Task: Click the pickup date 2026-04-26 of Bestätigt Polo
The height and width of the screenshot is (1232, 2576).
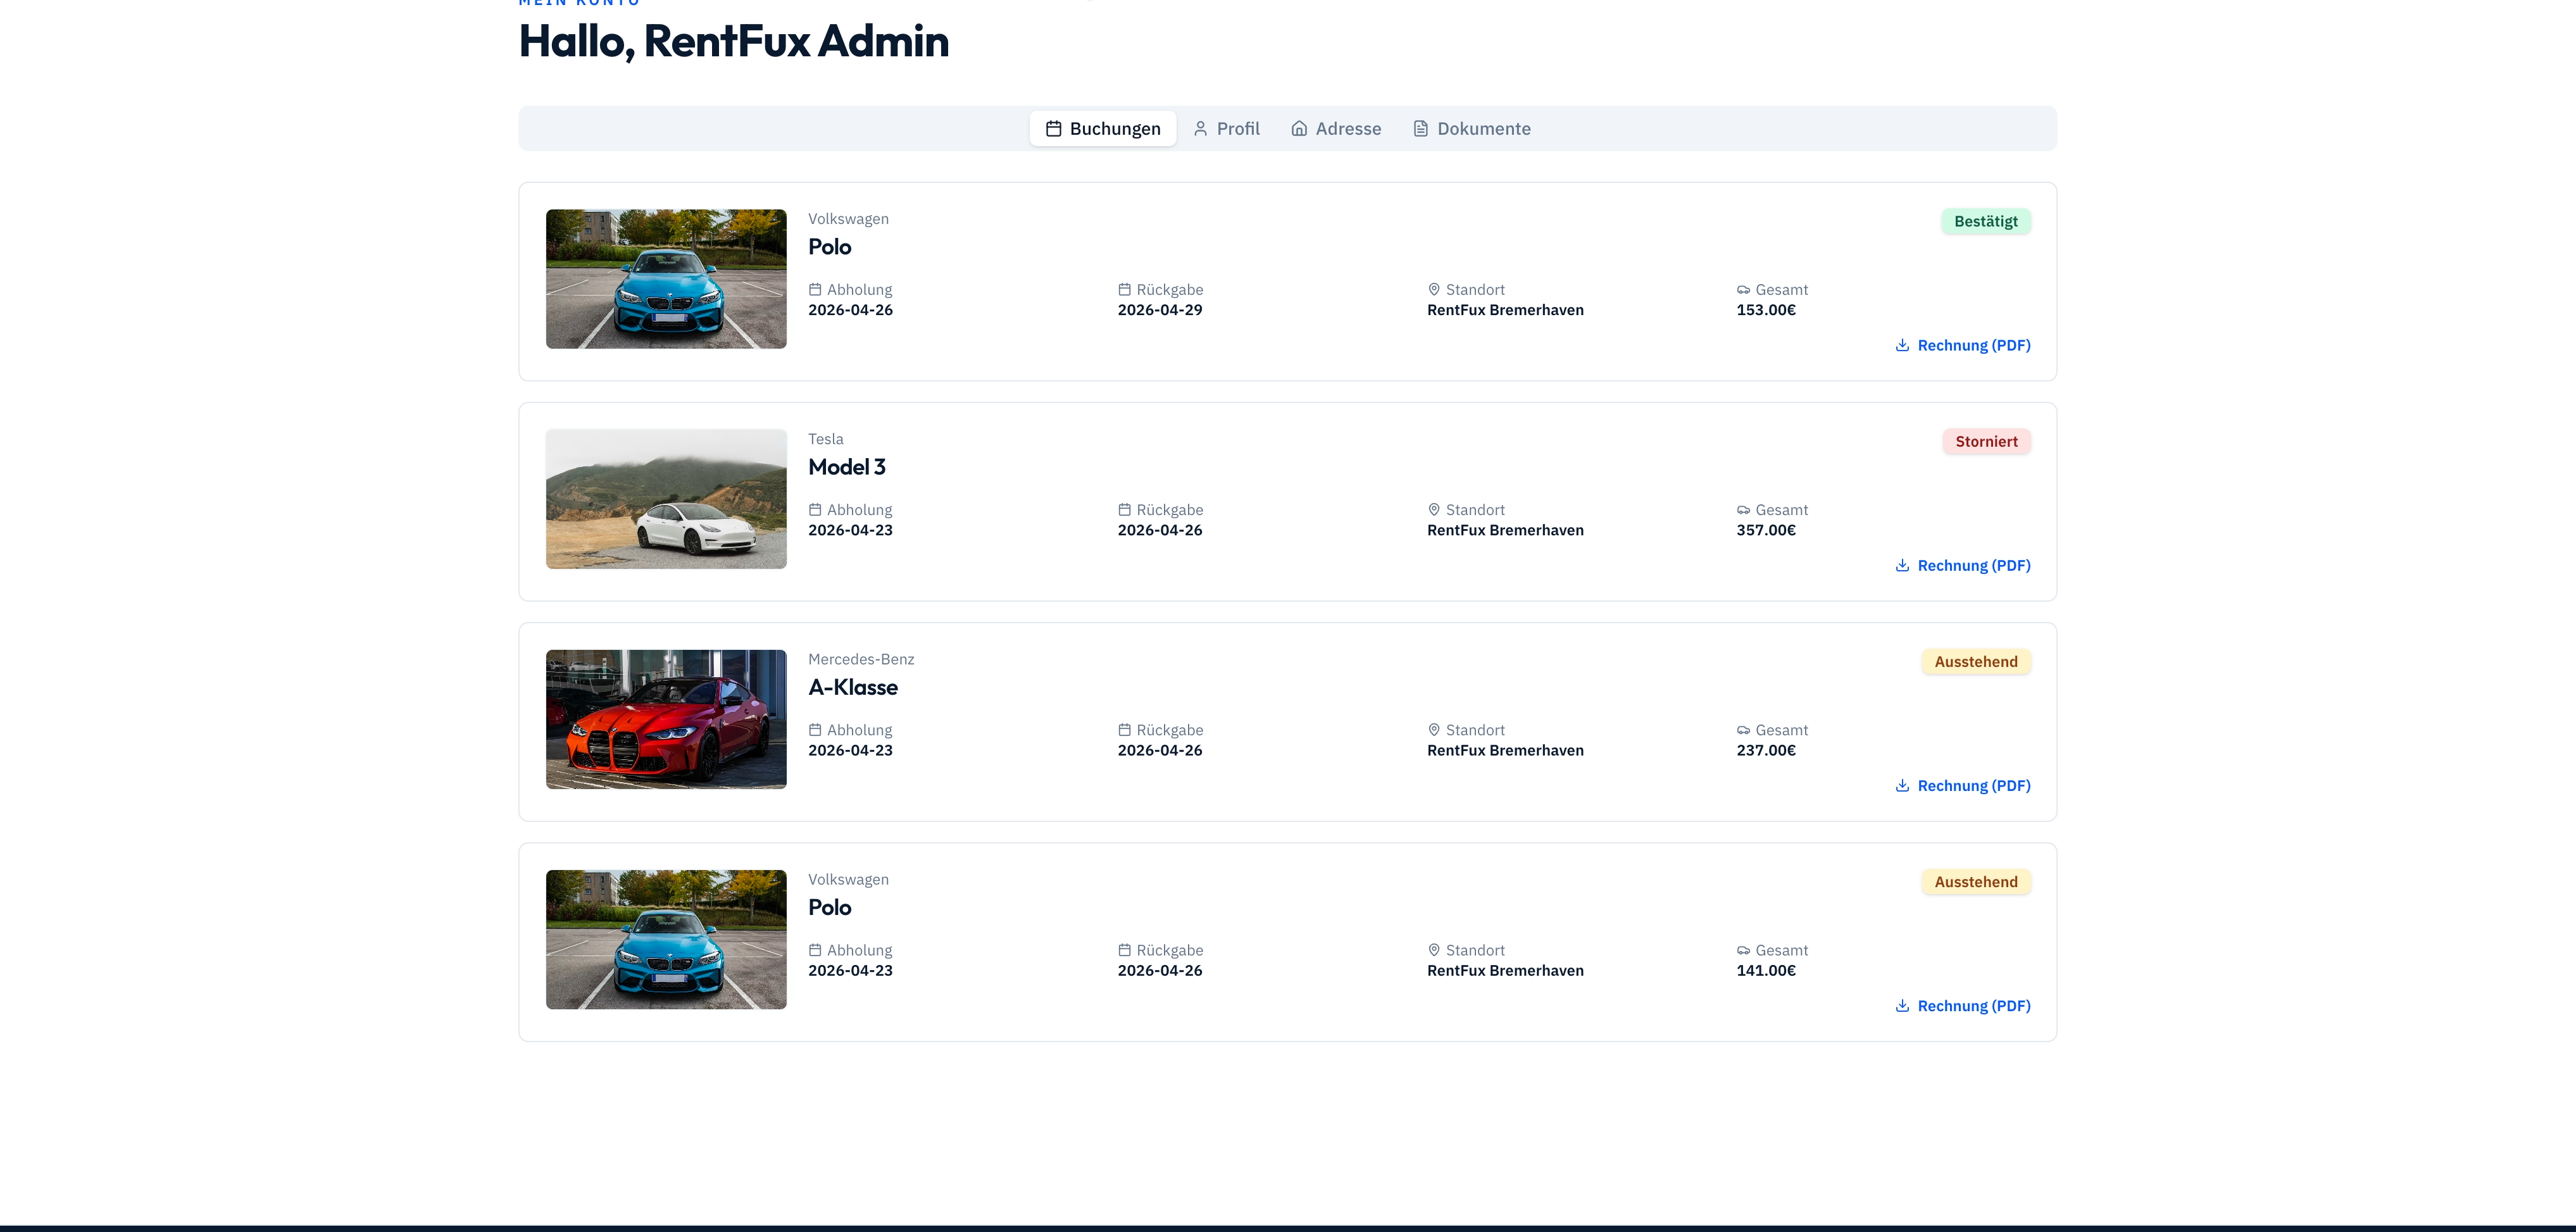Action: [x=850, y=310]
